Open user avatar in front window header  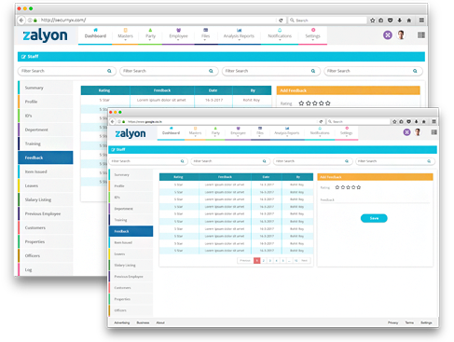418,132
